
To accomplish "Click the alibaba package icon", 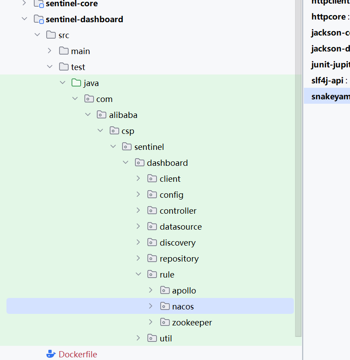I will 102,115.
